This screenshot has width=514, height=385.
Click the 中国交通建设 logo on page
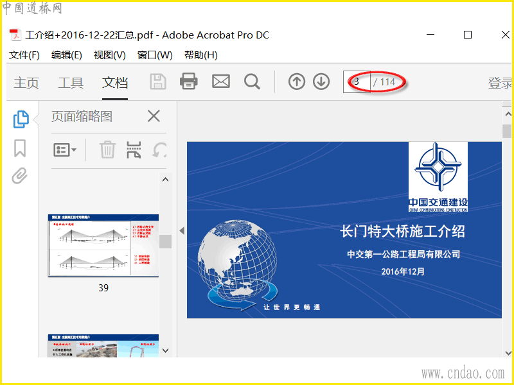pos(438,177)
